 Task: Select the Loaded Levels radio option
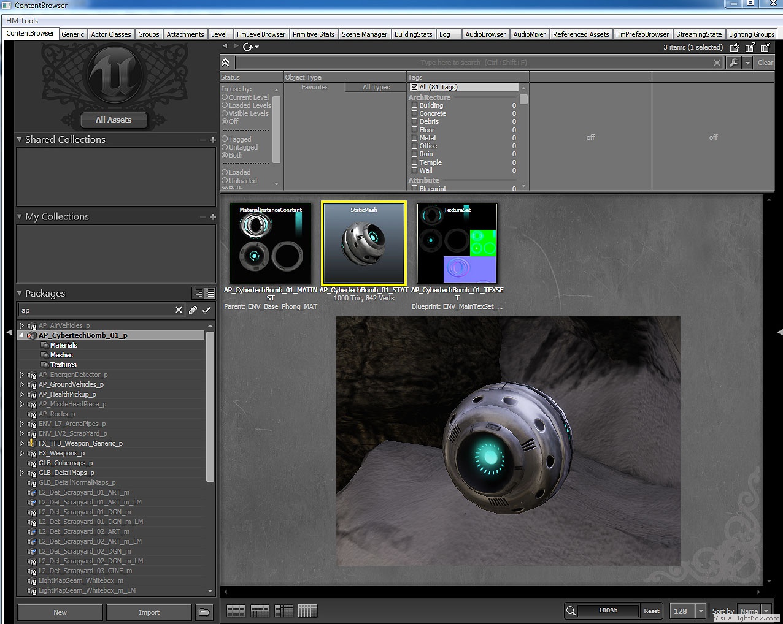tap(225, 105)
